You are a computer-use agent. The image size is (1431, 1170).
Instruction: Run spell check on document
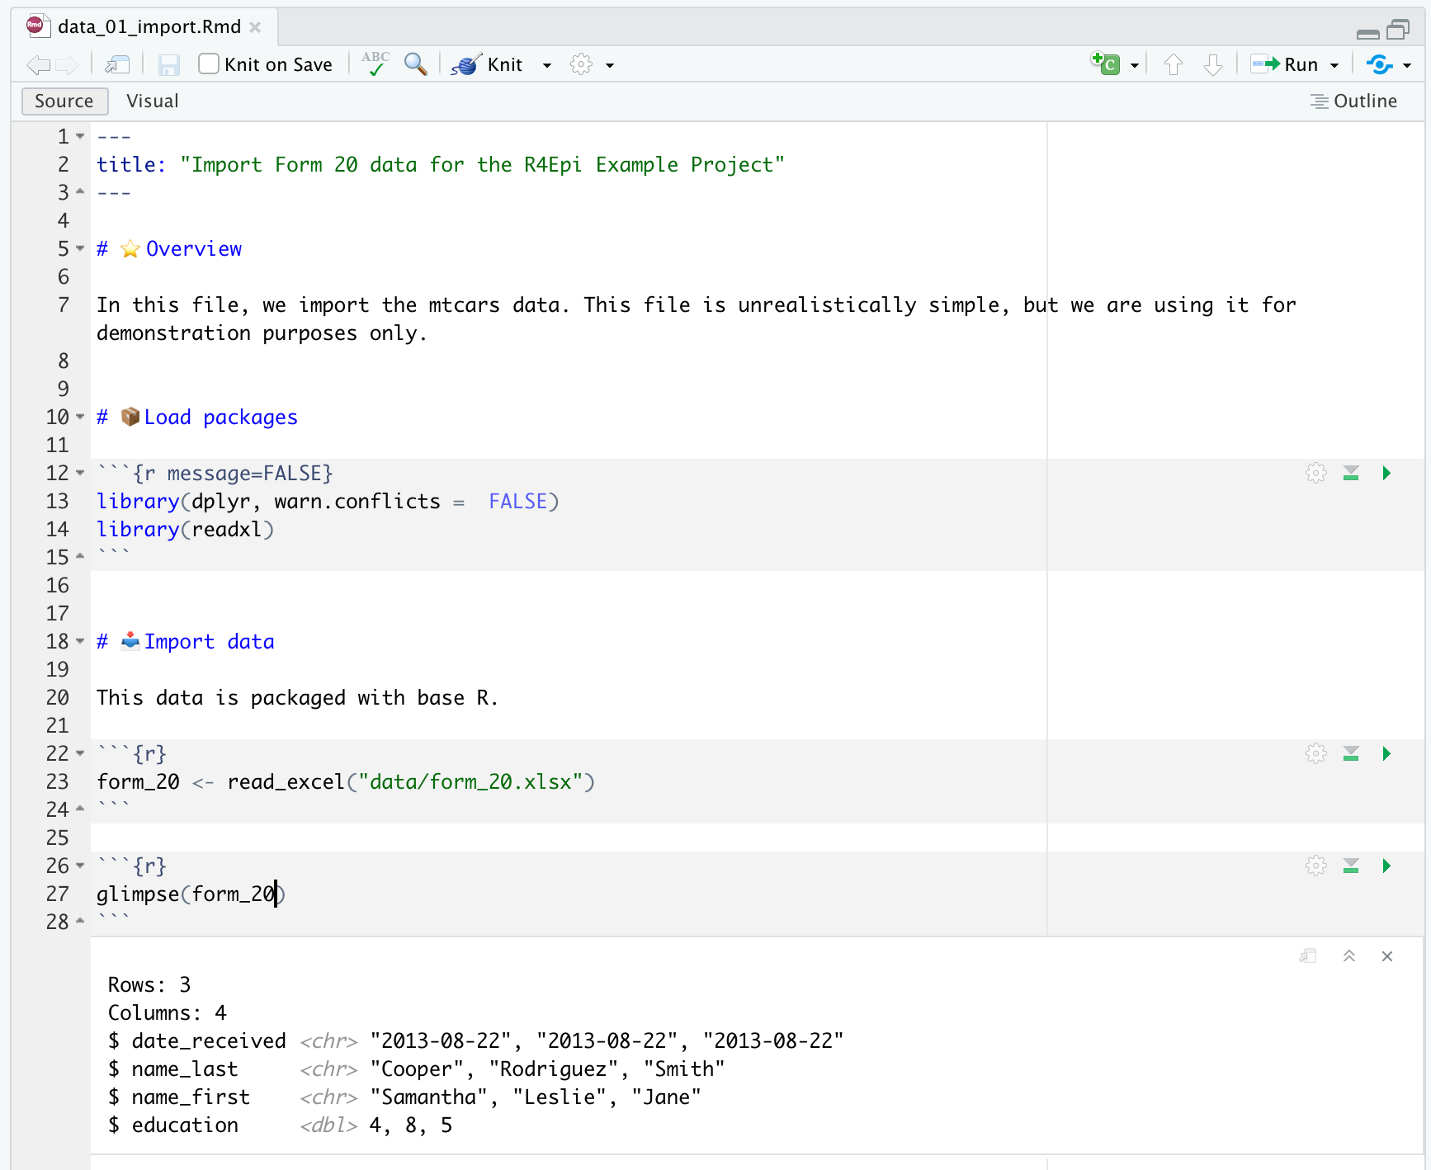(375, 64)
